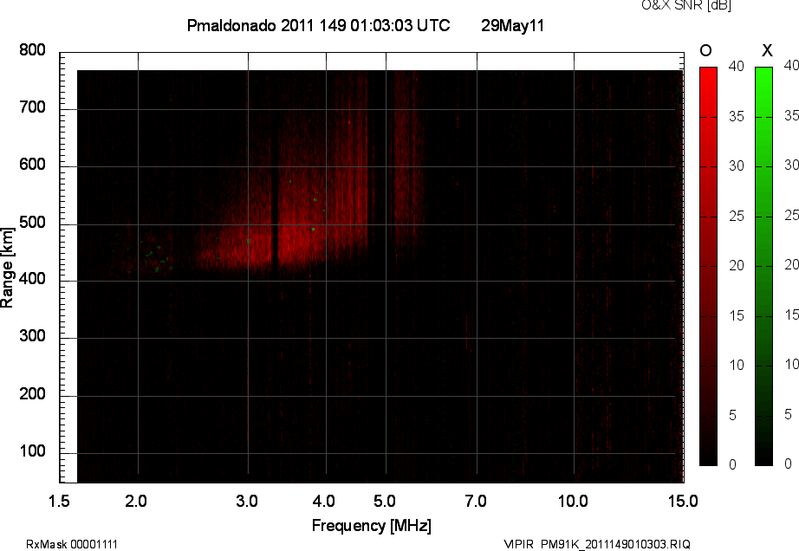Click the 4.0 frequency axis tick label
799x551 pixels.
[323, 501]
